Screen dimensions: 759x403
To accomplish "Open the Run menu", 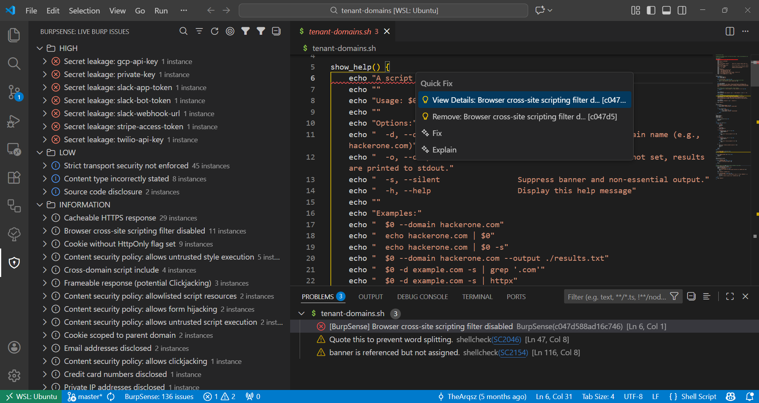I will (160, 11).
